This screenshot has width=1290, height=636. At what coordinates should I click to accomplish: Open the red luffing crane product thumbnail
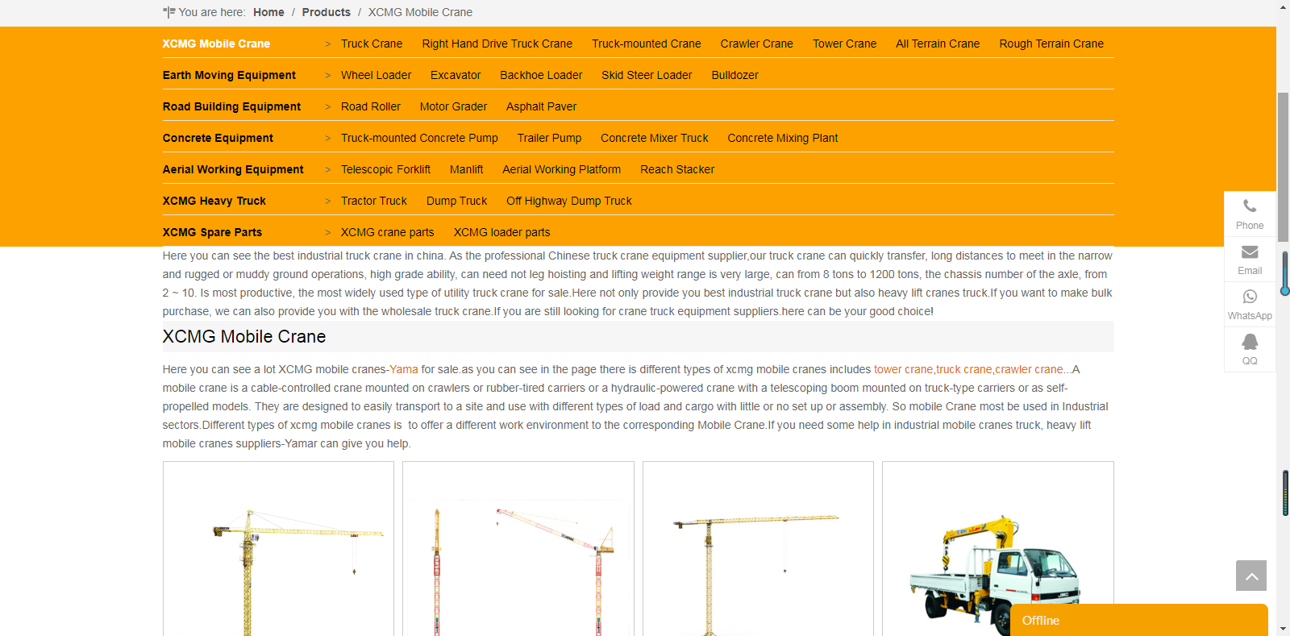click(x=518, y=549)
